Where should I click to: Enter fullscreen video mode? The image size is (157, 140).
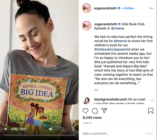coord(62,129)
